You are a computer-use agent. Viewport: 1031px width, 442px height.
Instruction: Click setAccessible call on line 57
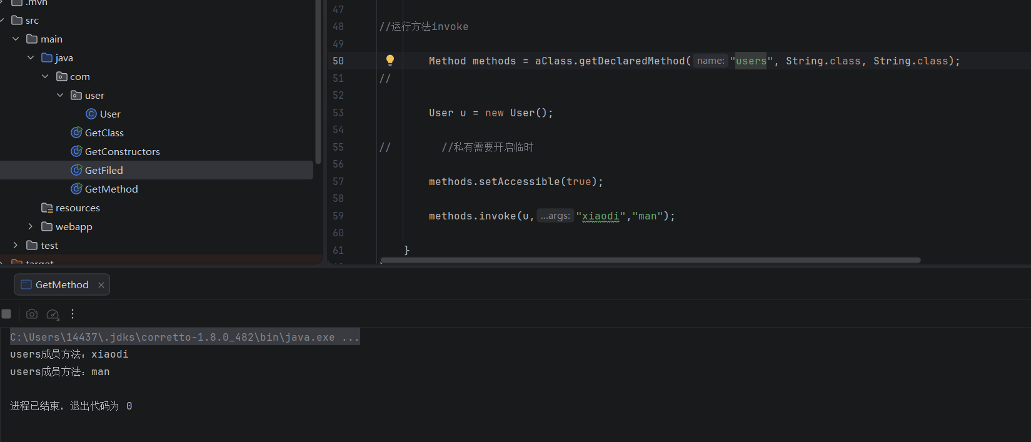pyautogui.click(x=519, y=181)
